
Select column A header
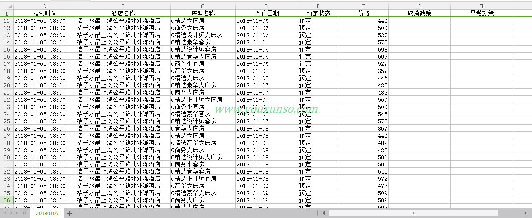click(x=44, y=6)
